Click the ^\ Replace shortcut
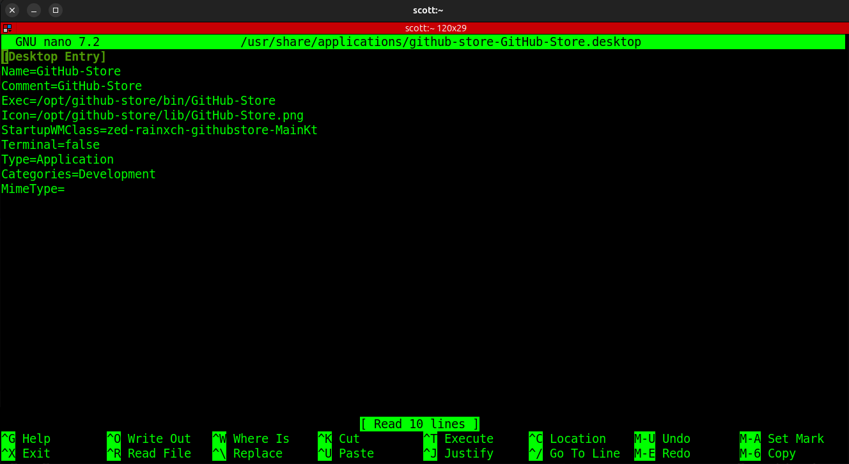This screenshot has width=849, height=464. 247,454
